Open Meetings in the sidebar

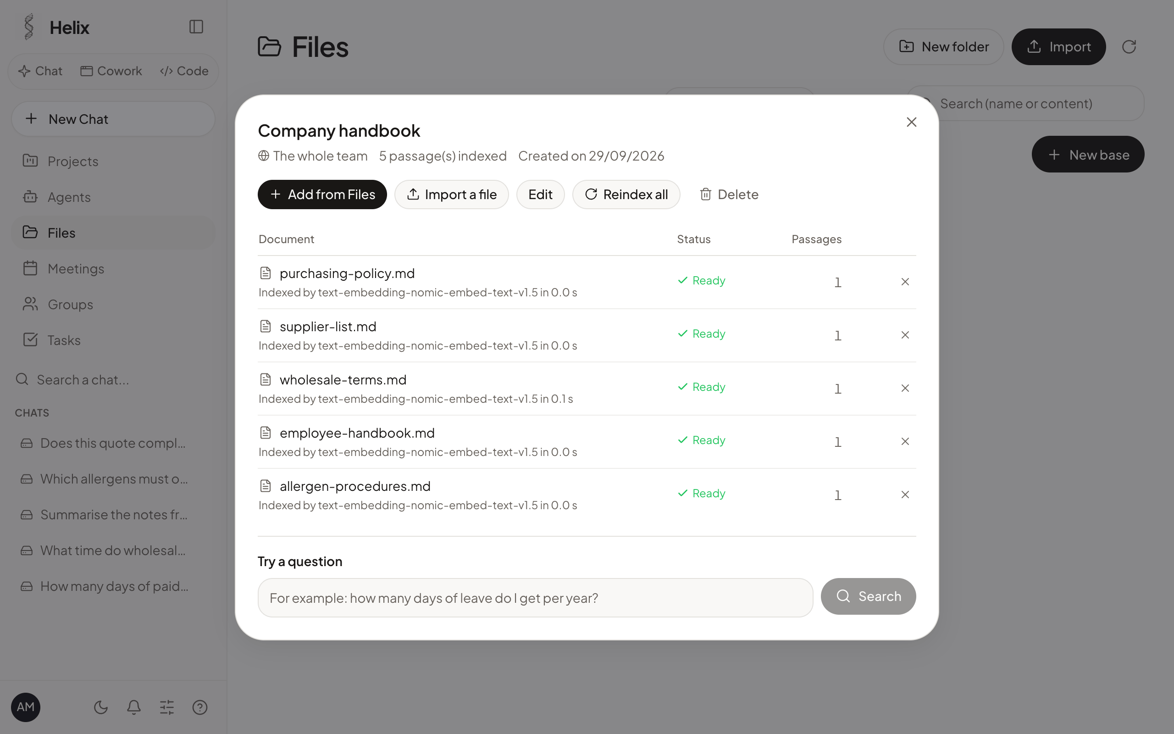(113, 268)
